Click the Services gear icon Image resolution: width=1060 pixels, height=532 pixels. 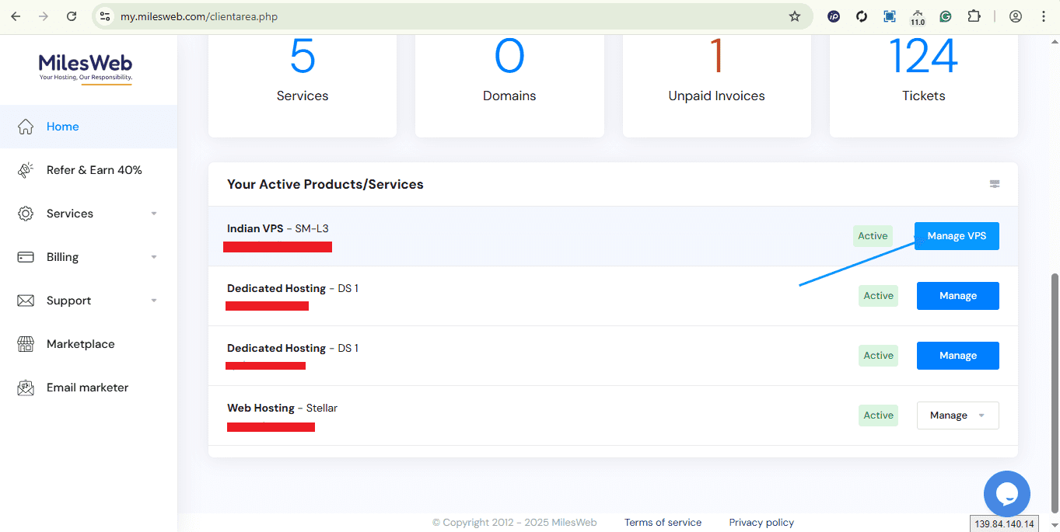point(26,214)
